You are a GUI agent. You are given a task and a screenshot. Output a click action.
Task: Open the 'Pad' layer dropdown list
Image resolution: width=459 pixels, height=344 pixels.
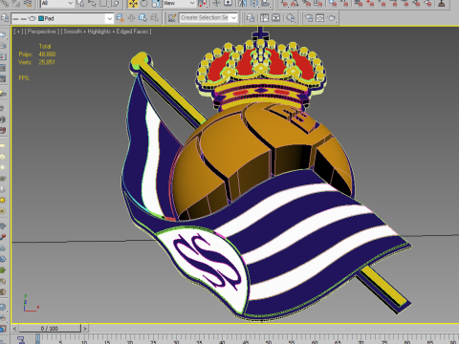(62, 18)
